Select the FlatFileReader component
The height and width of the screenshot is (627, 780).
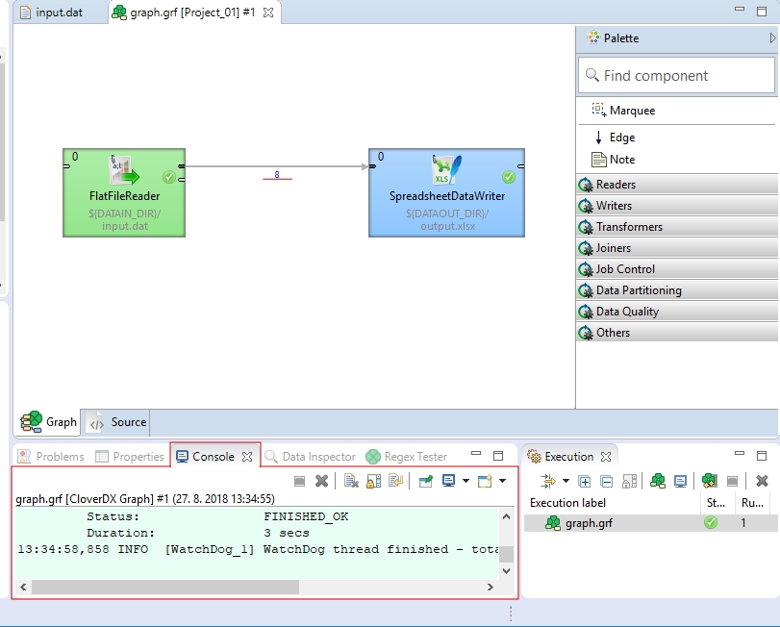click(124, 192)
